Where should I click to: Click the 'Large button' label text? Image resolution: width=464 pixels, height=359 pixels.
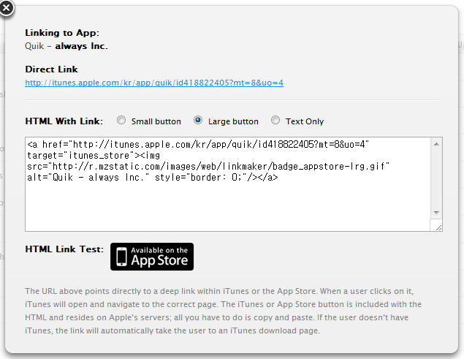233,121
